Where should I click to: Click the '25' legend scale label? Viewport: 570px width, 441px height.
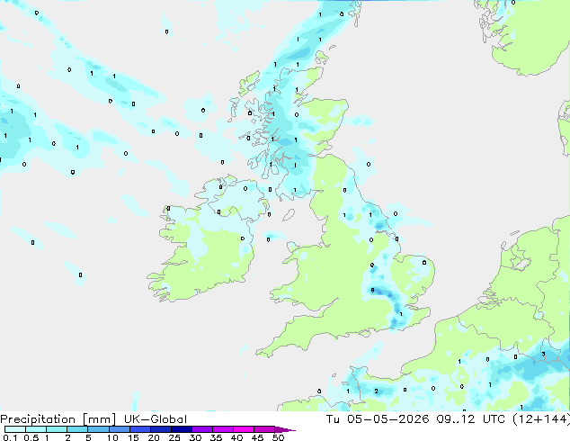tap(174, 437)
